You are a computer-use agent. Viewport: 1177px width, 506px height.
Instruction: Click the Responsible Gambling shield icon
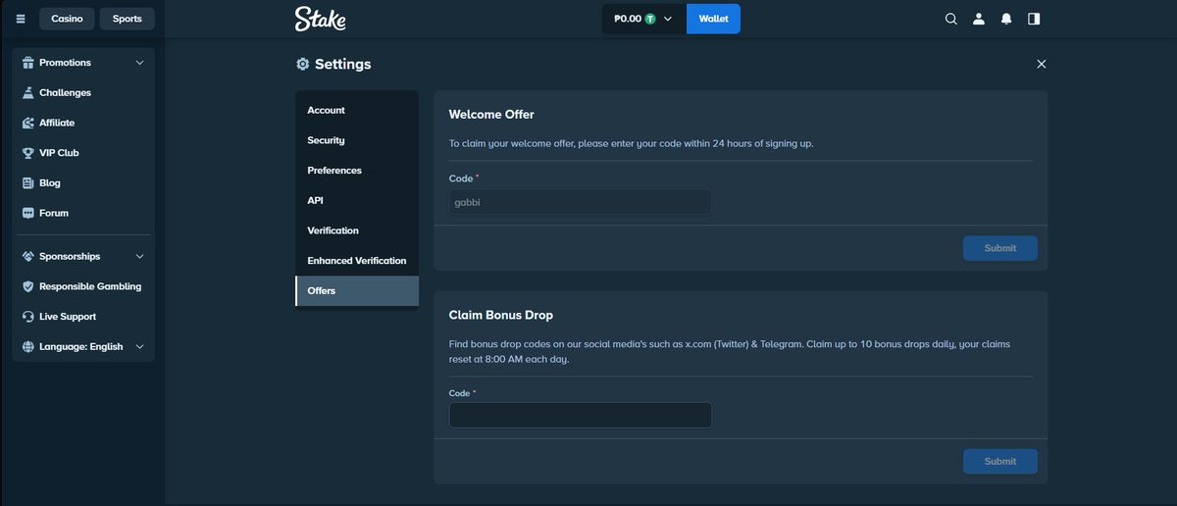point(28,286)
